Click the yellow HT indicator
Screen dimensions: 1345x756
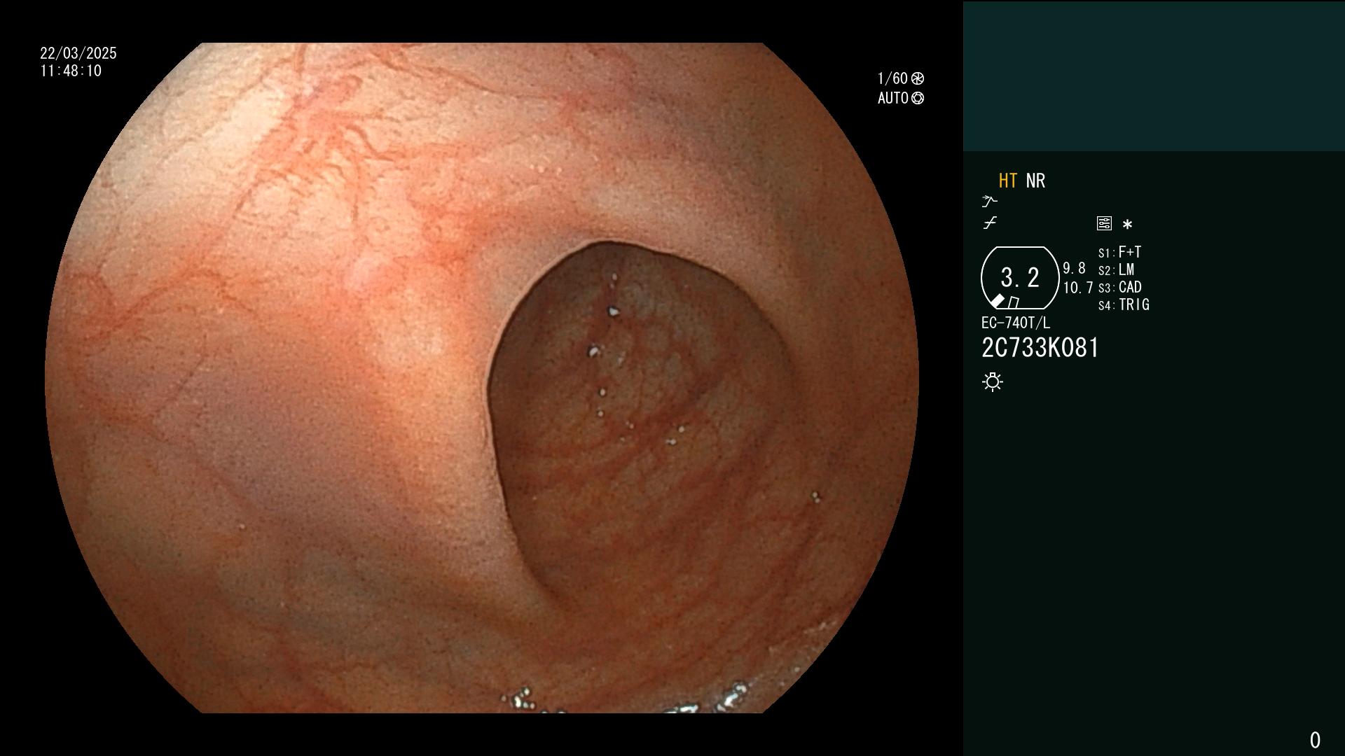(x=1008, y=181)
